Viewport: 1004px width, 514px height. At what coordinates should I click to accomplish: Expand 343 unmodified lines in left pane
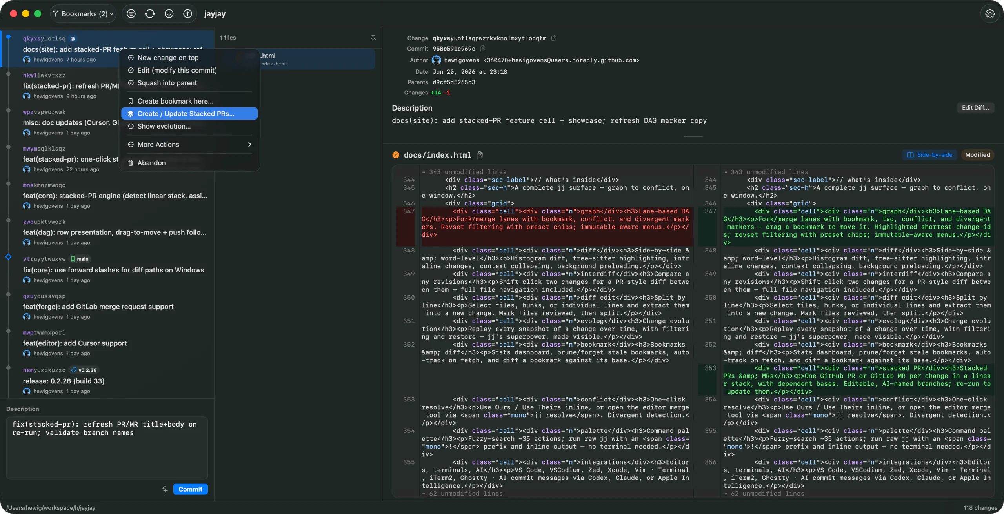(464, 172)
